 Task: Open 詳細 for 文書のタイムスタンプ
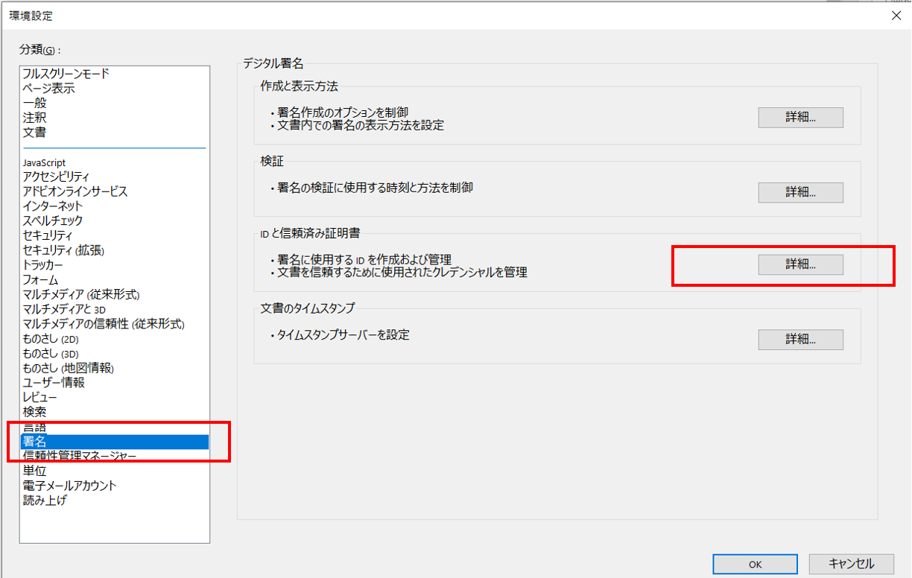800,340
